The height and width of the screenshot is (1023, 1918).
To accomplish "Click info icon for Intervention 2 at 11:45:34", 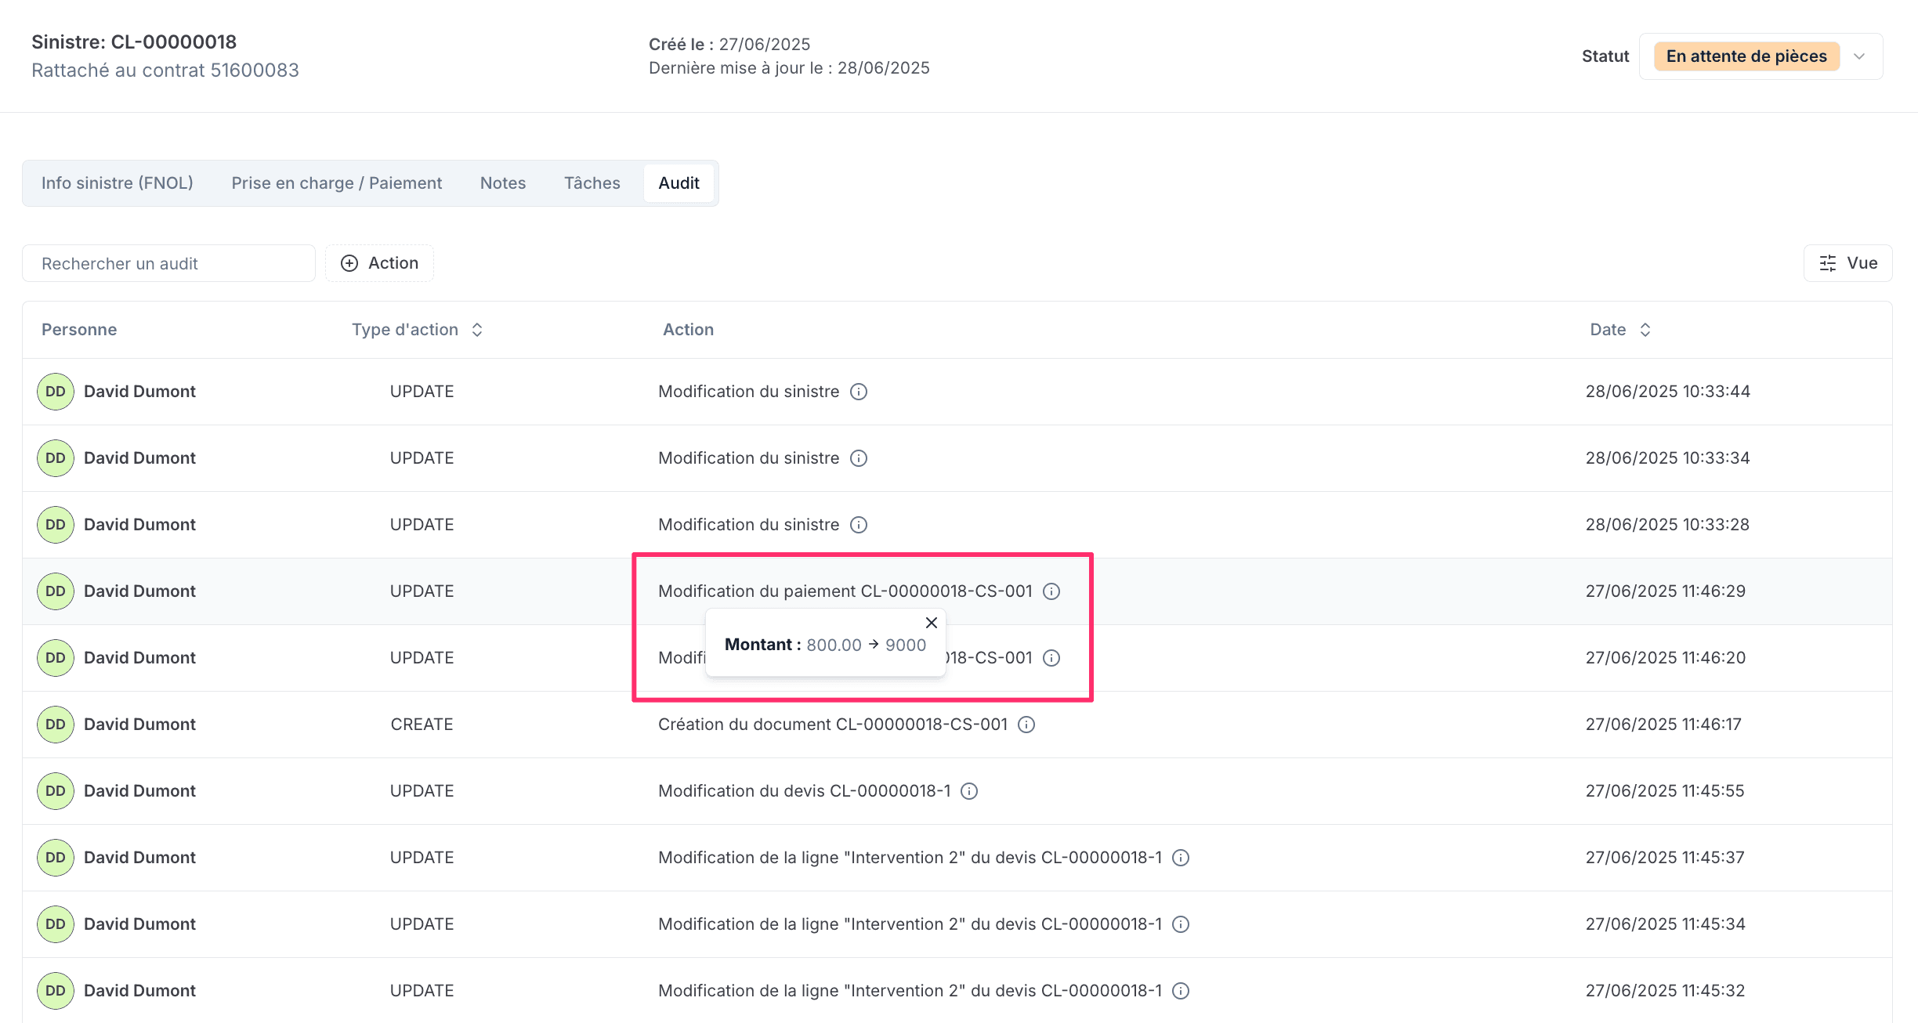I will (x=1181, y=924).
